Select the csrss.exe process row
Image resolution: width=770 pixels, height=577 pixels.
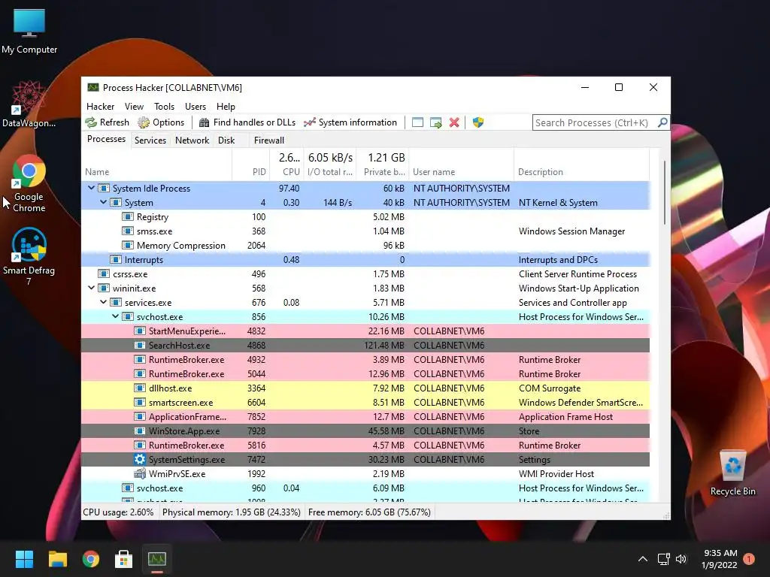(366, 273)
